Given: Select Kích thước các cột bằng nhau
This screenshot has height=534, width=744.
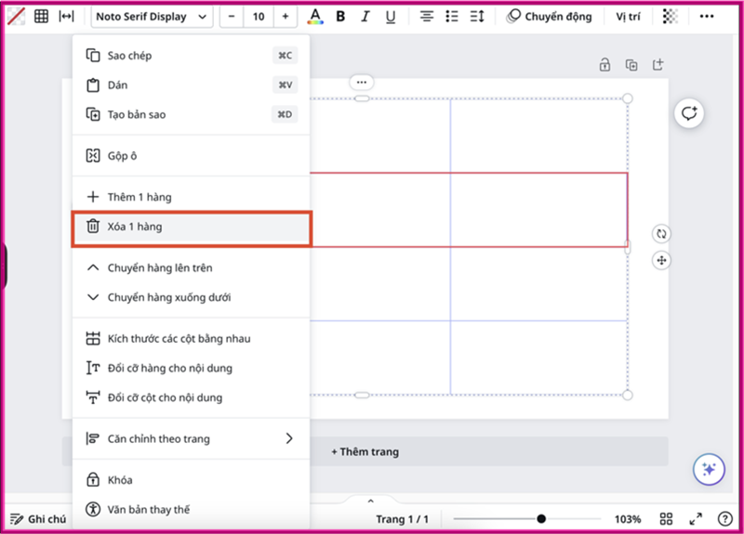Looking at the screenshot, I should (192, 338).
